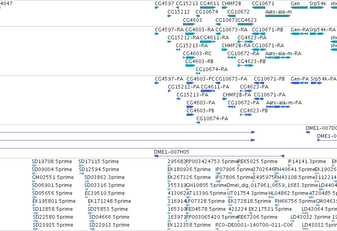Select the CG4623-PA protein label

pos(254,87)
